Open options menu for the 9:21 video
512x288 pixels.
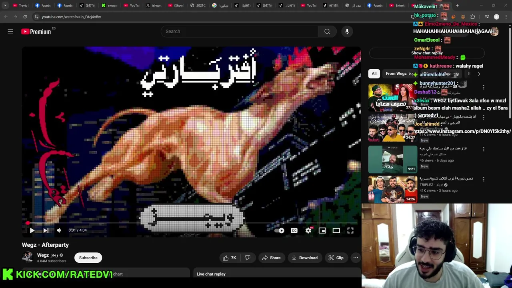[484, 149]
